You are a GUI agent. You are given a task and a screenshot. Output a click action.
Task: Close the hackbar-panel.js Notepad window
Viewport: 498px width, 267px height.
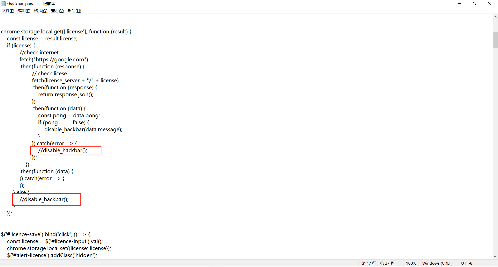[x=490, y=4]
